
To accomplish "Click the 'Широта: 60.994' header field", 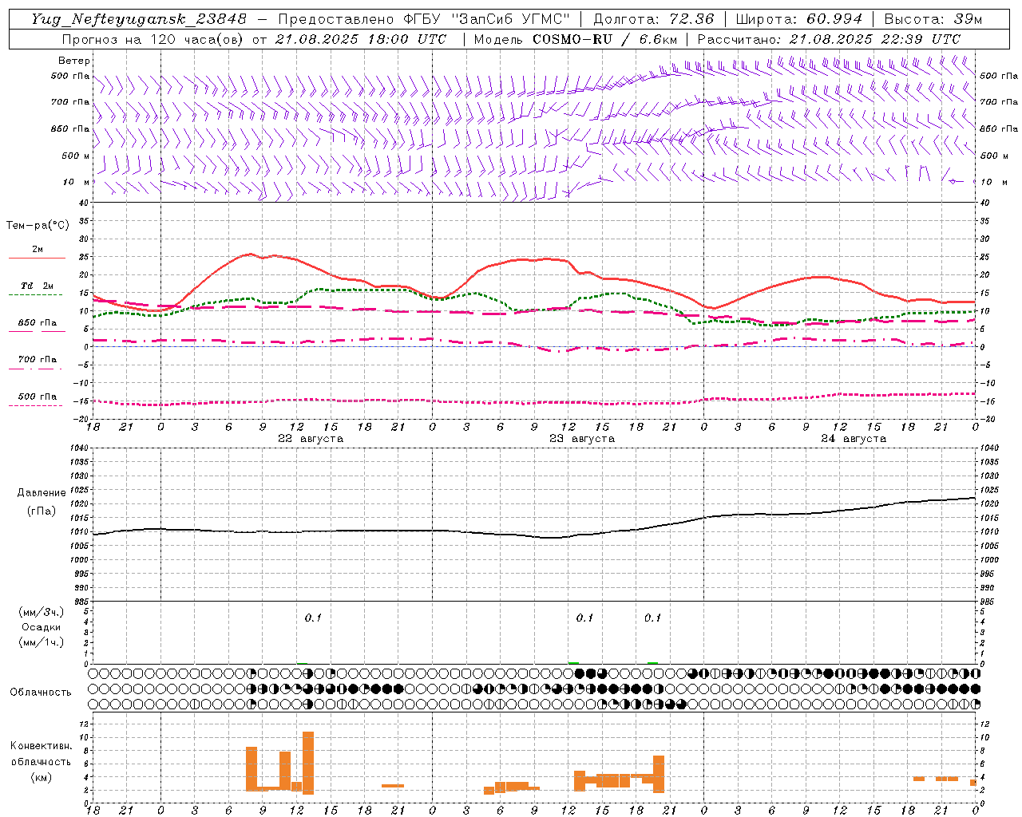I will (x=799, y=19).
